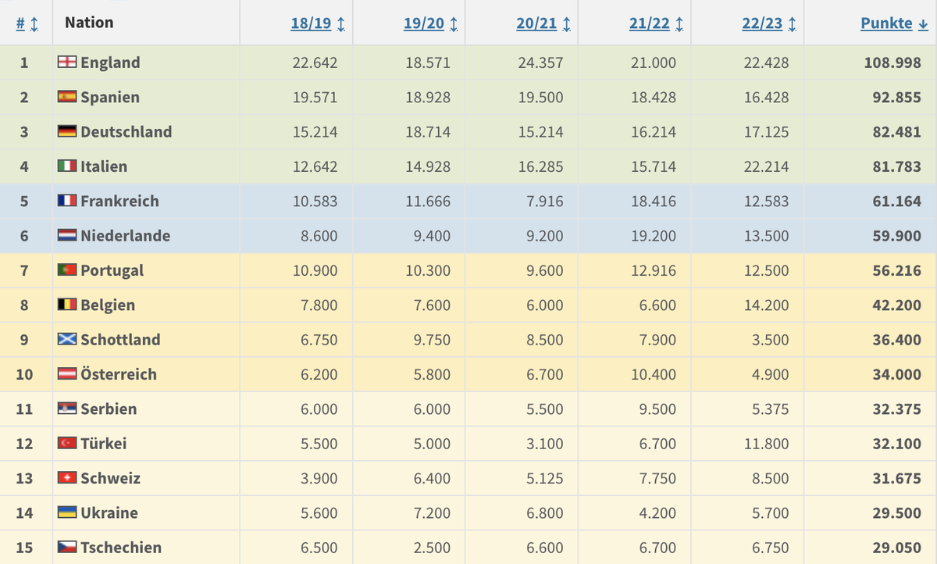
Task: Select the Frankreich nation name
Action: (x=119, y=201)
